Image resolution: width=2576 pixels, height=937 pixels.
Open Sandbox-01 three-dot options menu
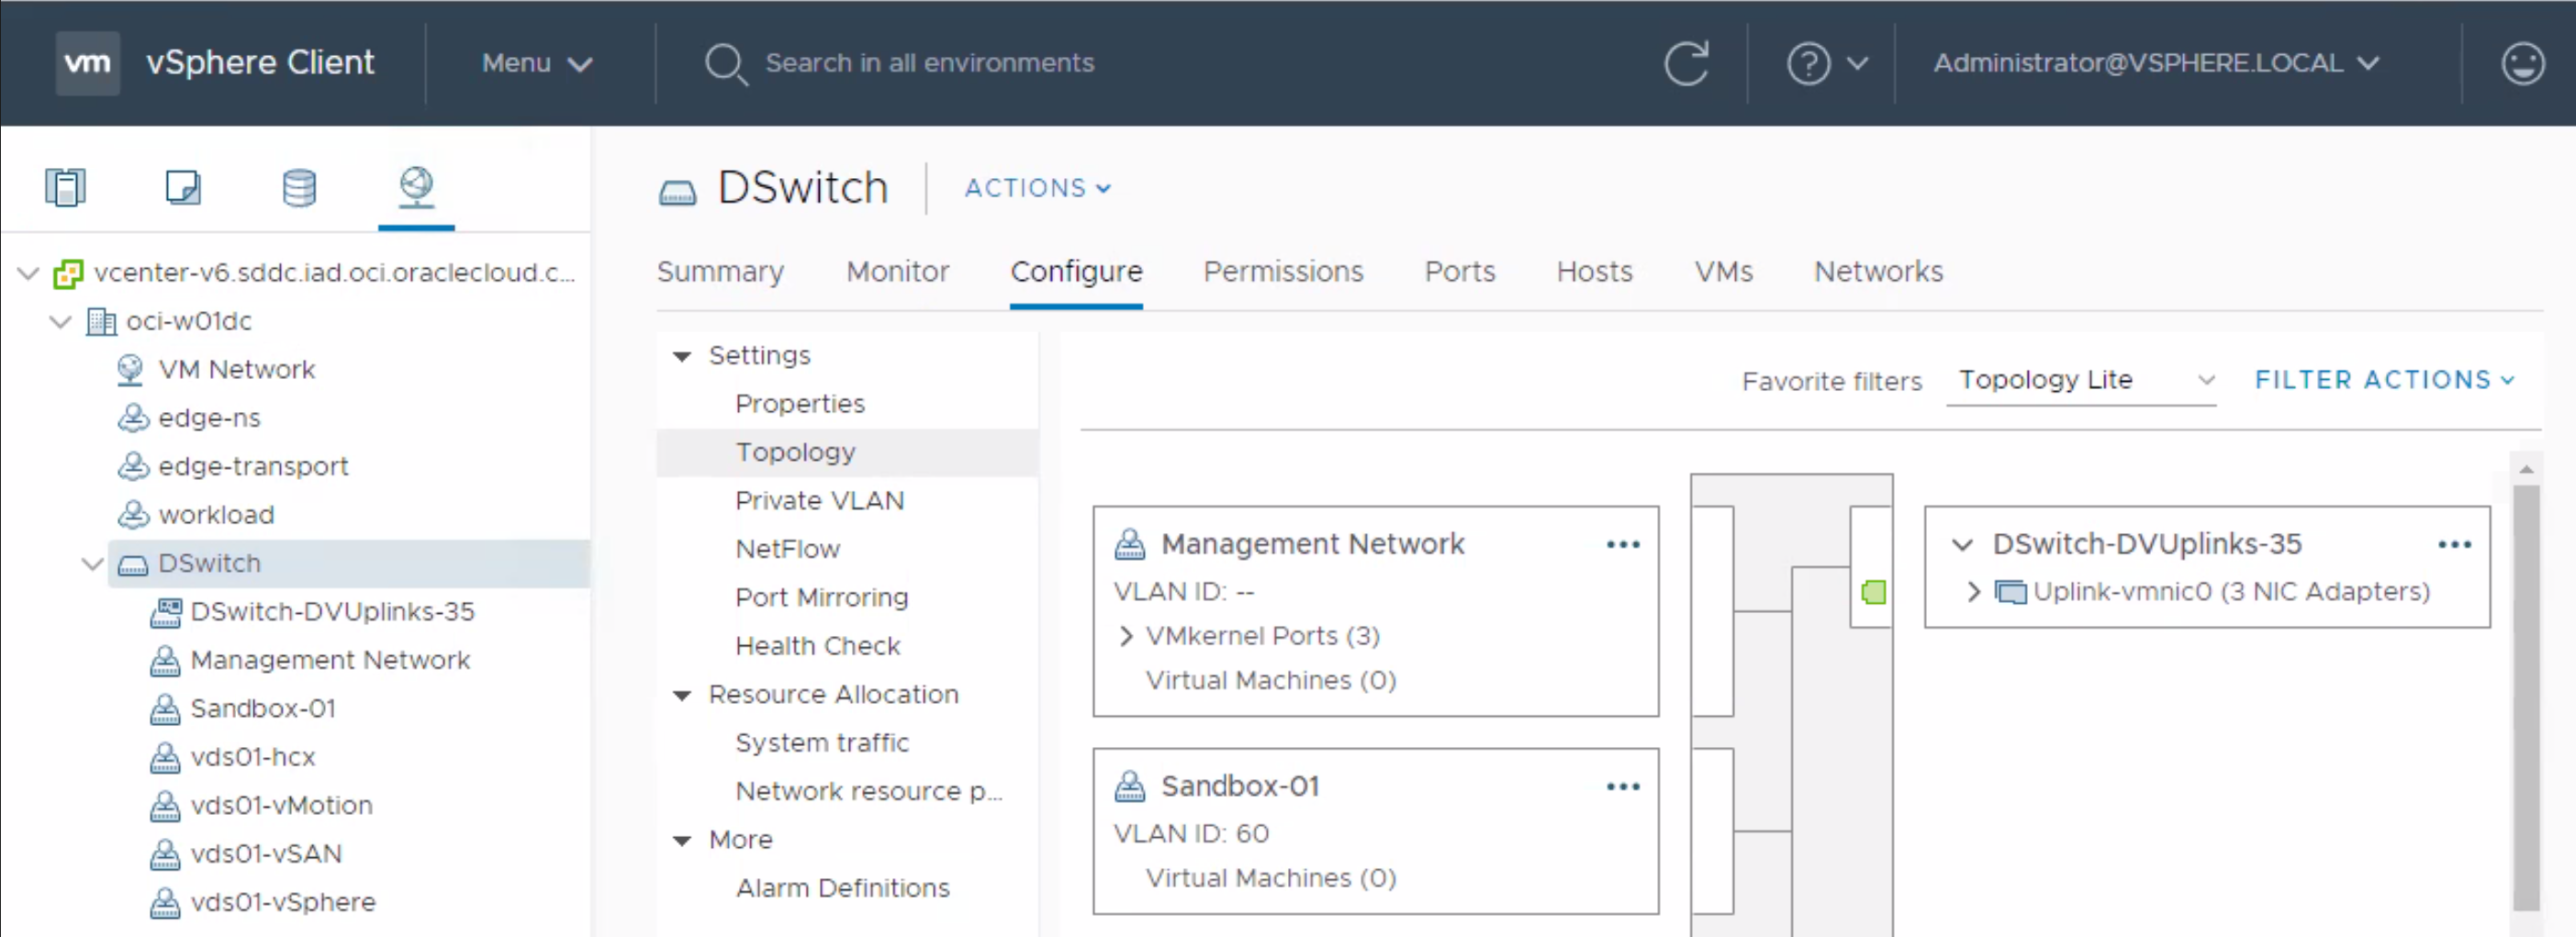pyautogui.click(x=1622, y=787)
